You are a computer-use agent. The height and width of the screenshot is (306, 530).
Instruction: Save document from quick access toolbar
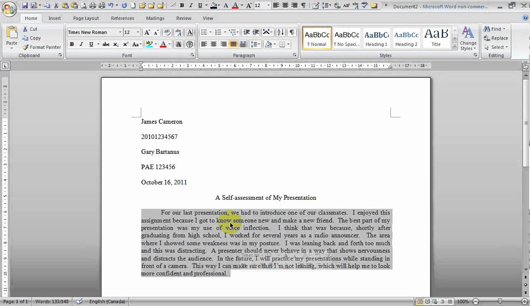click(x=25, y=6)
